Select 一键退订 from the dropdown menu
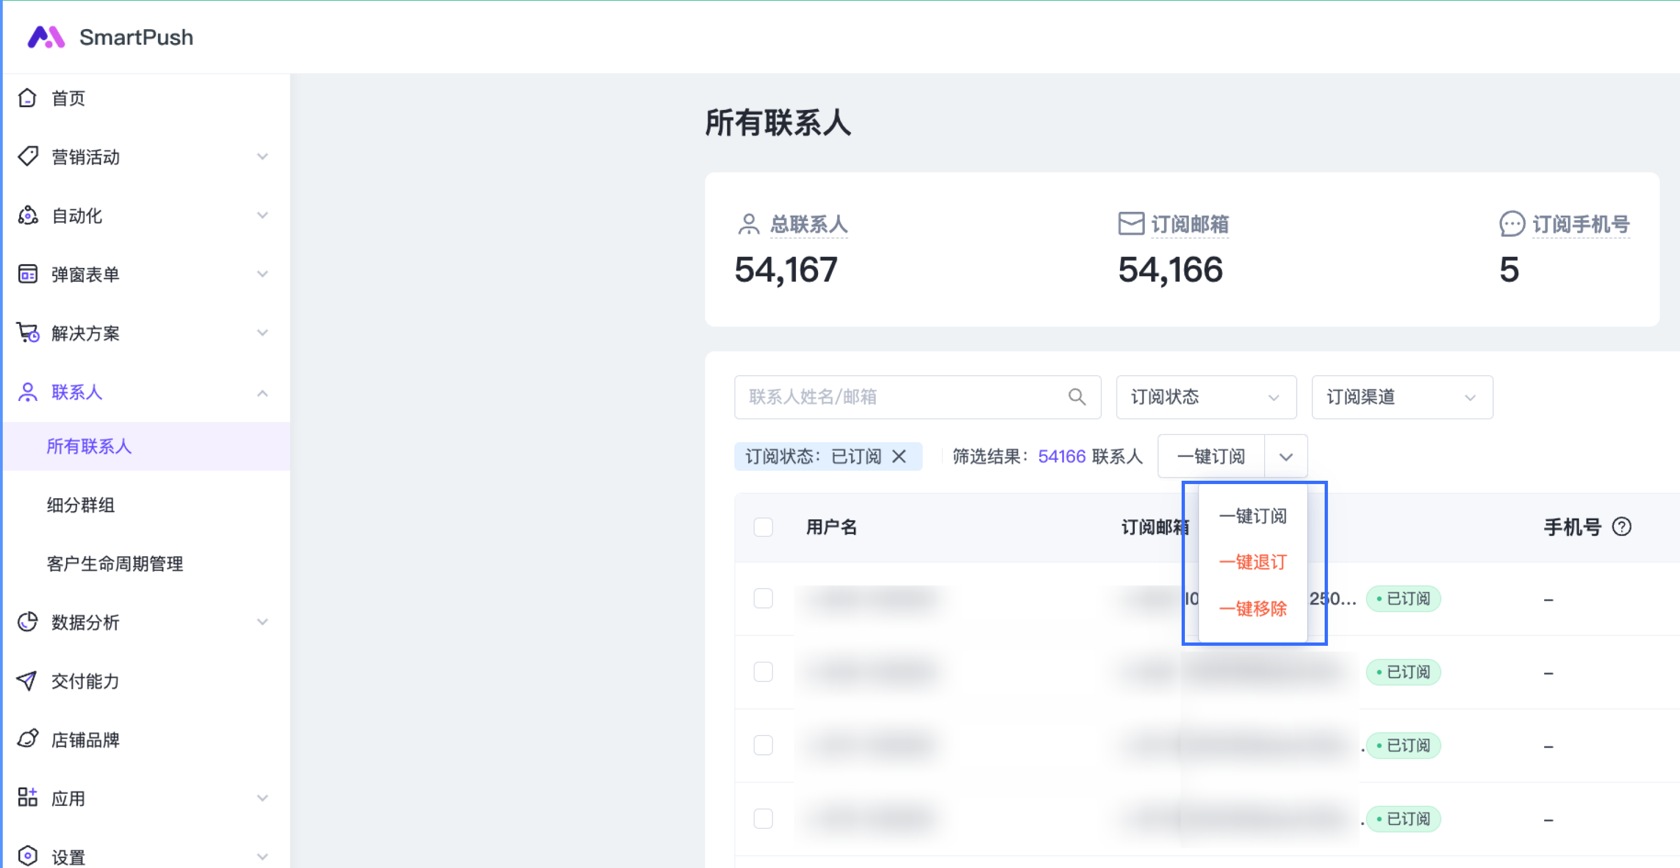This screenshot has width=1680, height=868. (x=1252, y=562)
